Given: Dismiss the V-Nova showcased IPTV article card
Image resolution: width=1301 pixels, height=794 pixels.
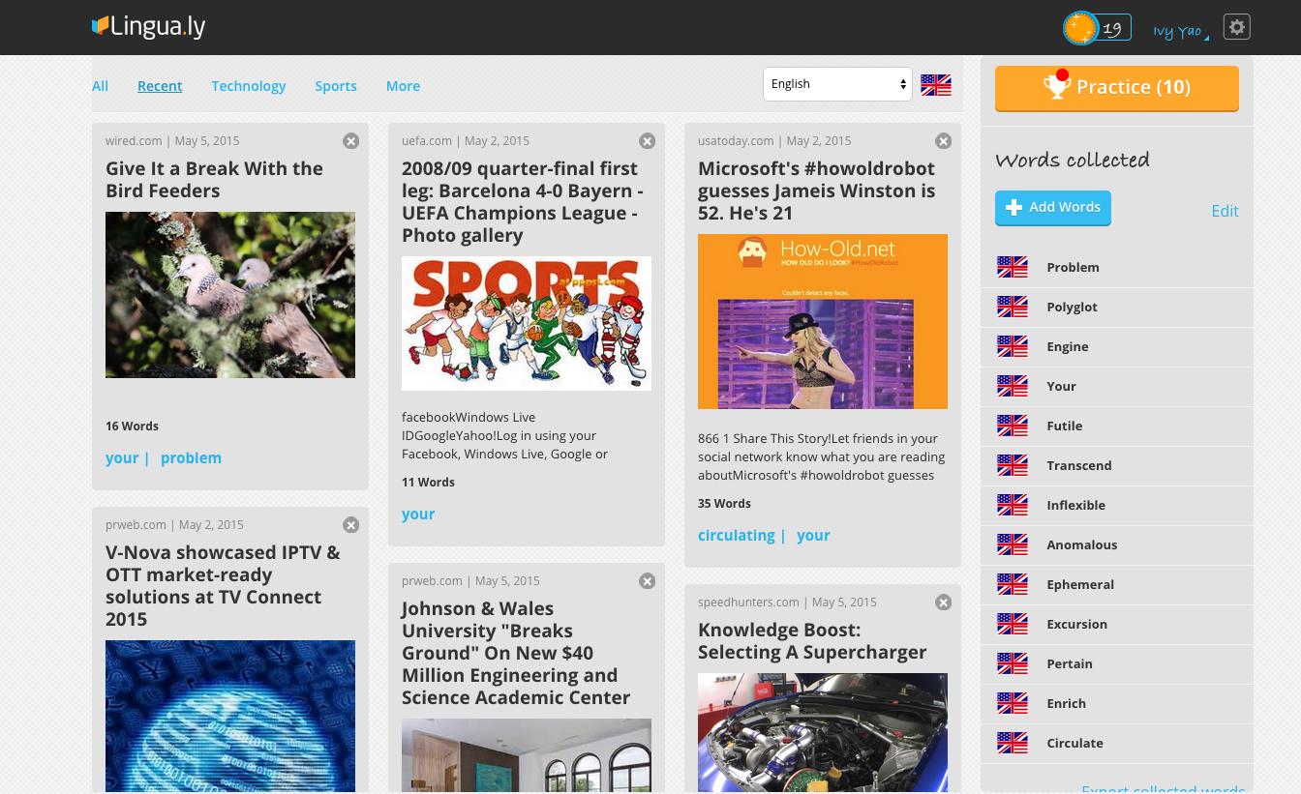Looking at the screenshot, I should pos(351,525).
